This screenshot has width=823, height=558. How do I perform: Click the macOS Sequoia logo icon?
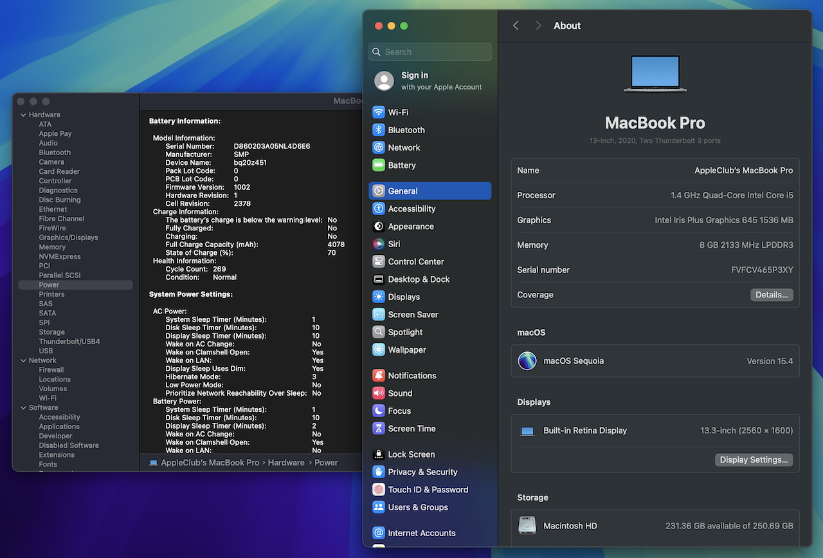[527, 361]
